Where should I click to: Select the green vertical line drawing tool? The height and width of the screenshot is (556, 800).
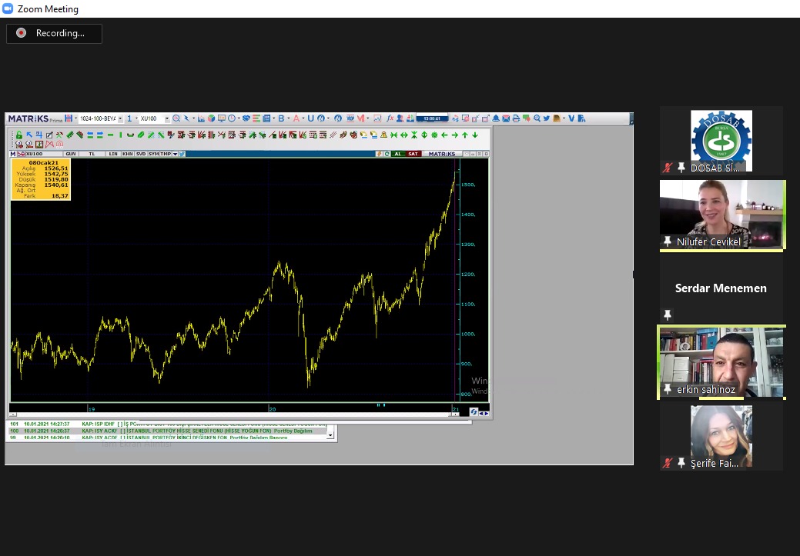coord(120,135)
